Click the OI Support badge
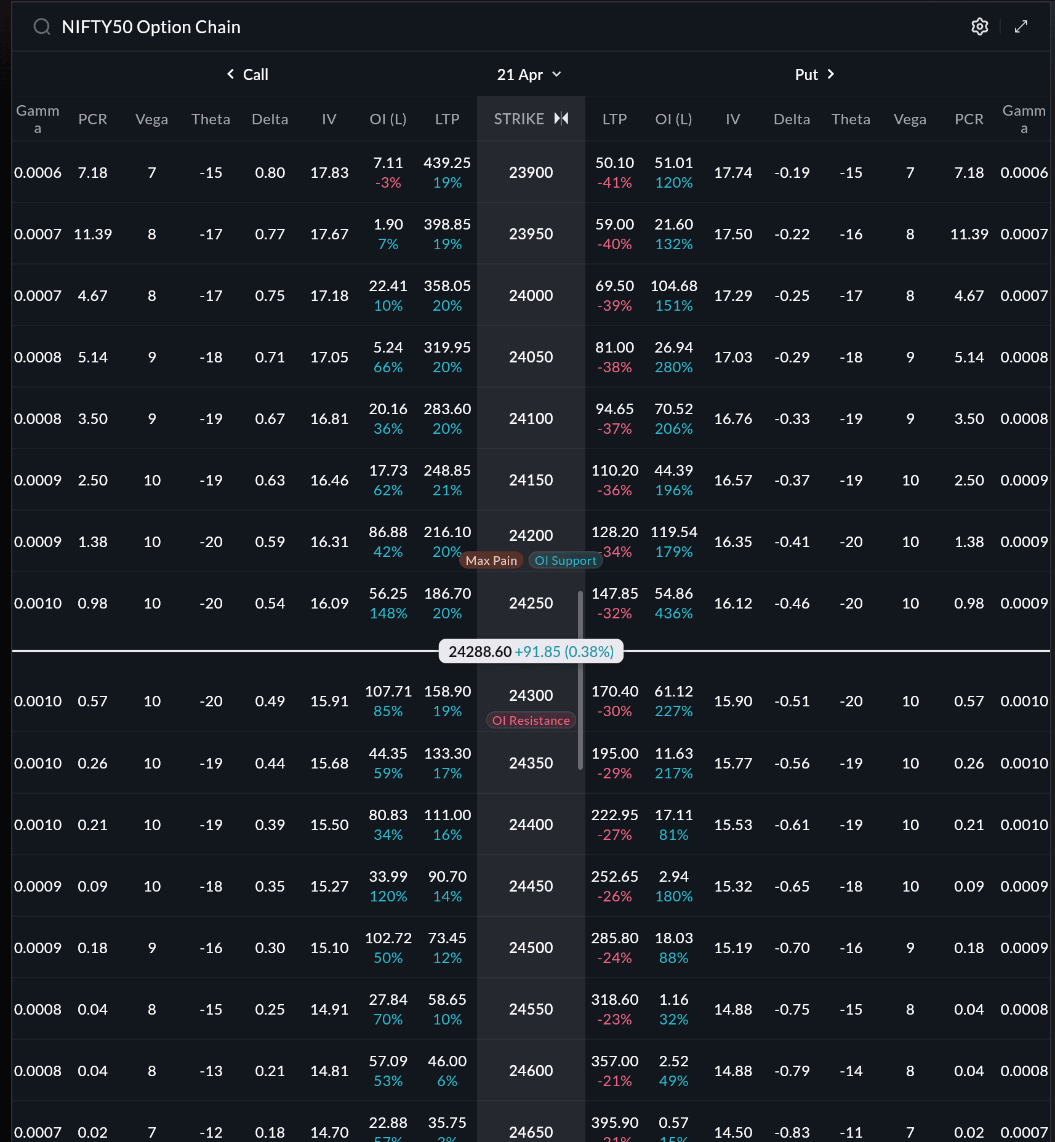This screenshot has width=1055, height=1142. (565, 561)
